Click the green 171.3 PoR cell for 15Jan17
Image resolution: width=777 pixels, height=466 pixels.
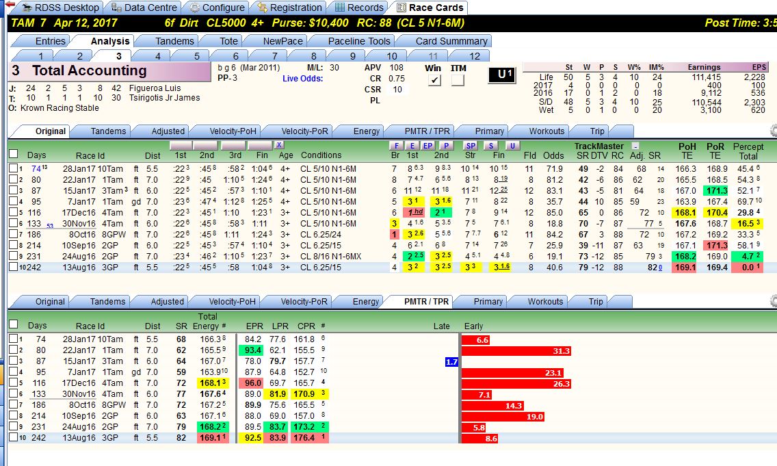point(717,190)
